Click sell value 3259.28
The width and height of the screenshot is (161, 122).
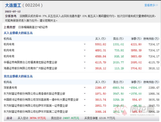(118, 100)
